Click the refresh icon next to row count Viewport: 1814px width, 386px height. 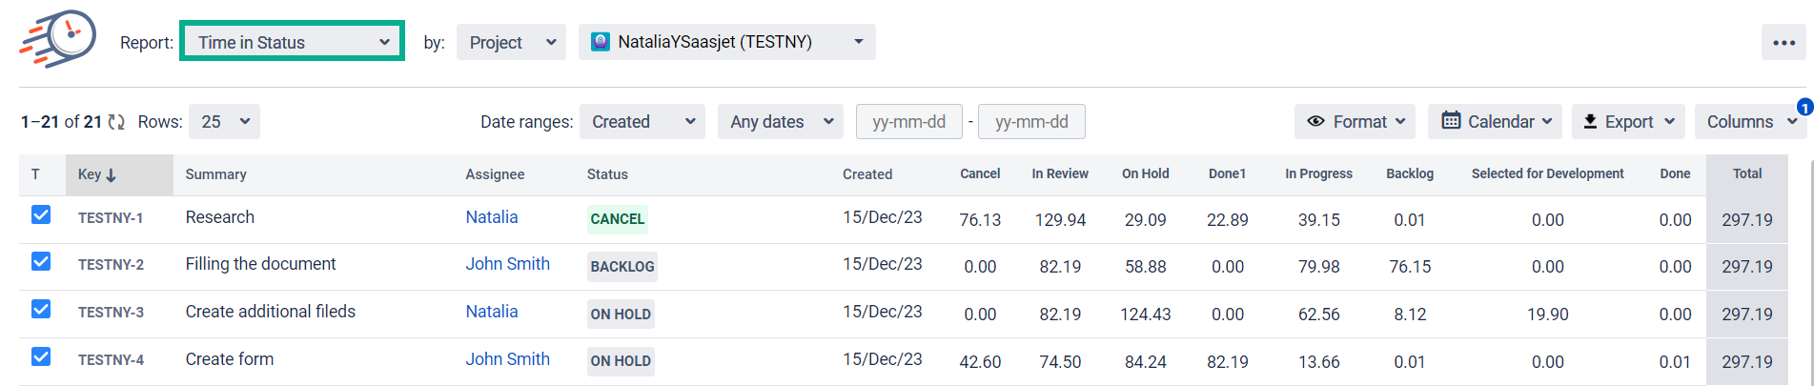116,122
